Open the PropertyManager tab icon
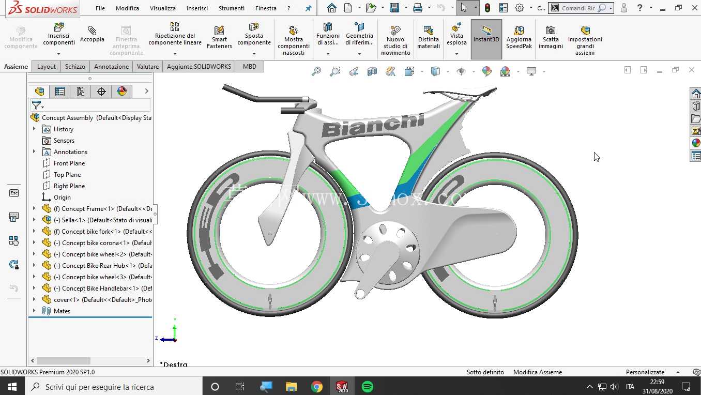Screen dimensions: 701x395 [x=60, y=92]
